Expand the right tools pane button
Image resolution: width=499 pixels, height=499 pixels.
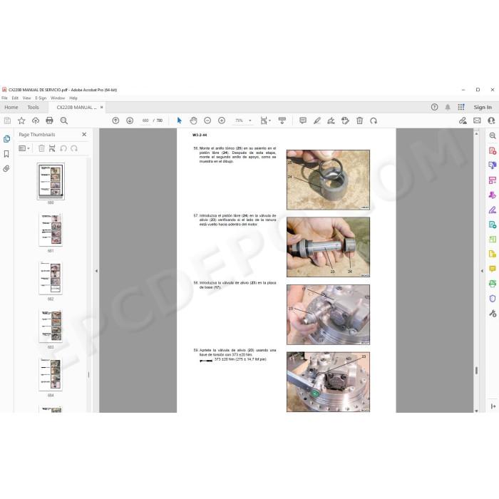tap(493, 406)
